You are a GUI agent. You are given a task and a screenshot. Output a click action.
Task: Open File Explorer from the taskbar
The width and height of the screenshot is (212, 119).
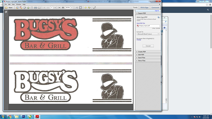pos(17,117)
